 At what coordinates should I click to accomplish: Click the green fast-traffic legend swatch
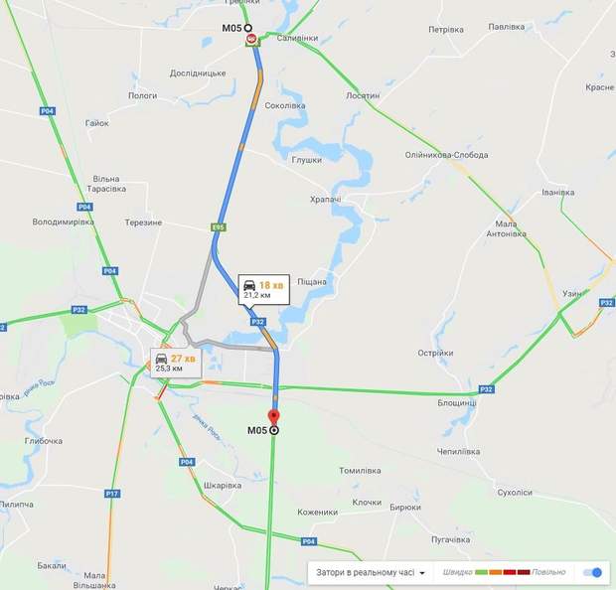tap(481, 572)
